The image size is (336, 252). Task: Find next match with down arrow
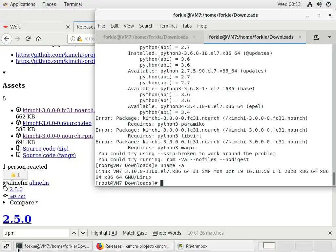pyautogui.click(x=83, y=233)
